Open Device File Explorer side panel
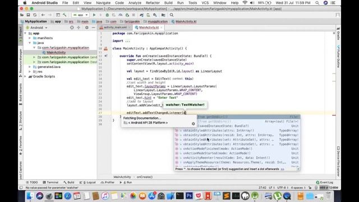The width and height of the screenshot is (359, 202). tap(338, 162)
